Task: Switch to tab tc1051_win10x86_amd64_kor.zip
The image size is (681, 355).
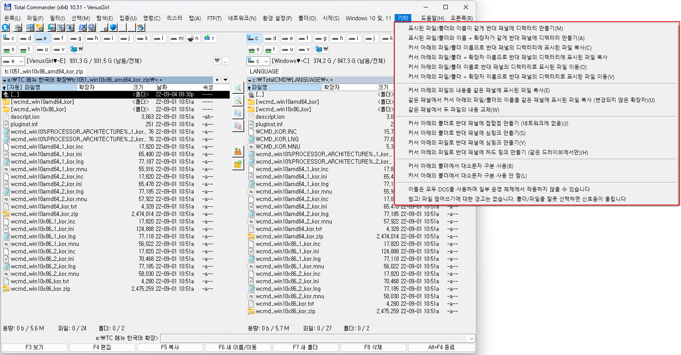Action: [44, 71]
